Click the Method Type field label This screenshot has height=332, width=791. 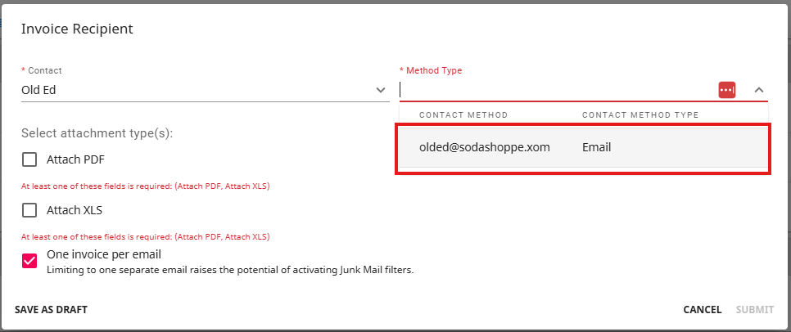434,70
